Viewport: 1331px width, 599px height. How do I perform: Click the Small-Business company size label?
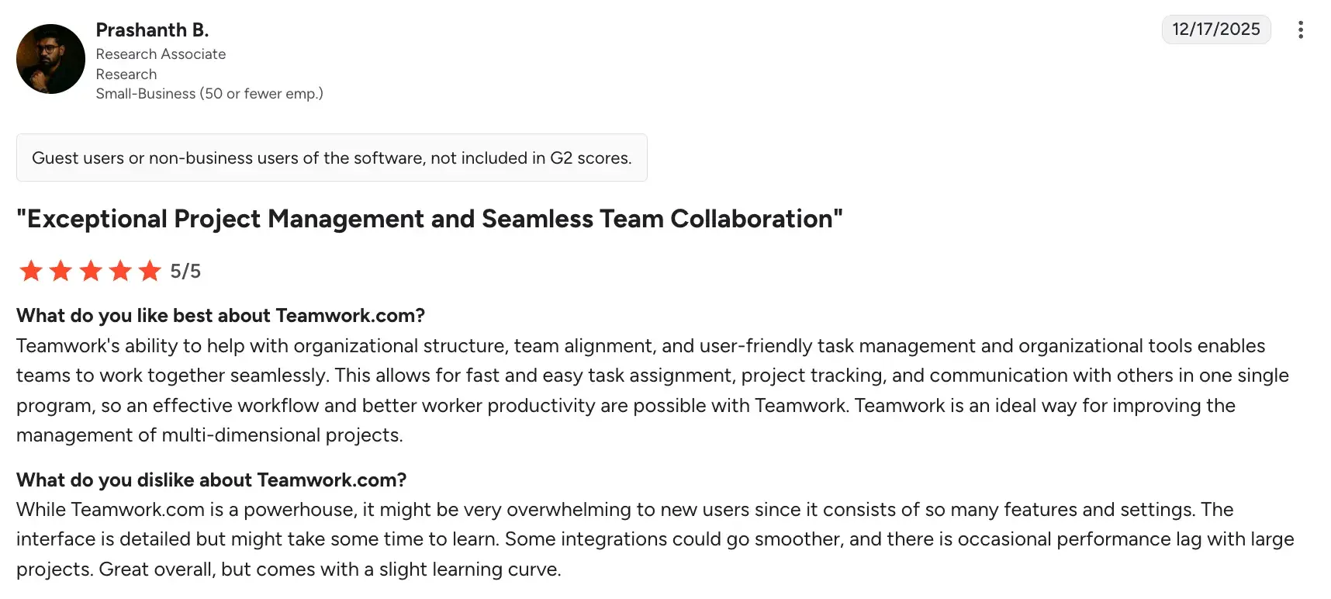(x=209, y=93)
